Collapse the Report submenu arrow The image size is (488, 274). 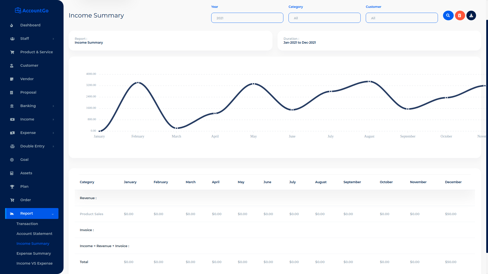point(53,214)
